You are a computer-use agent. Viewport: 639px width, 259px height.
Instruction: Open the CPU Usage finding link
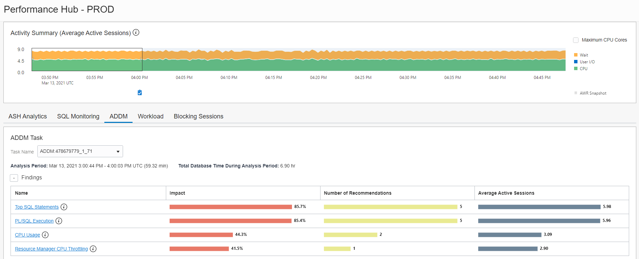tap(27, 235)
